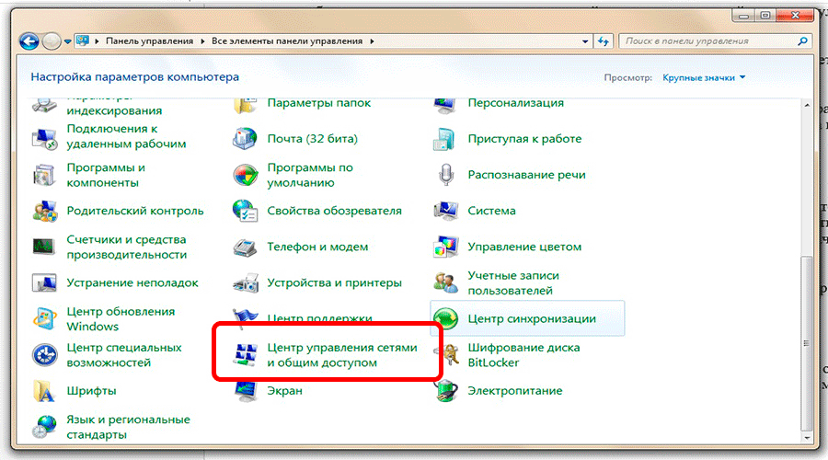The height and width of the screenshot is (460, 828).
Task: Open the Программы по умолчанию icon
Action: 245,175
